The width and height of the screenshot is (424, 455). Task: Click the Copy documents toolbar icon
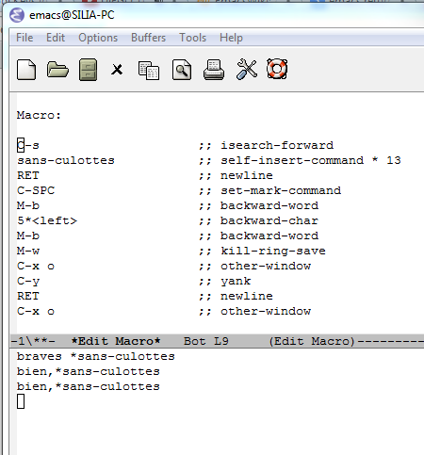coord(149,70)
